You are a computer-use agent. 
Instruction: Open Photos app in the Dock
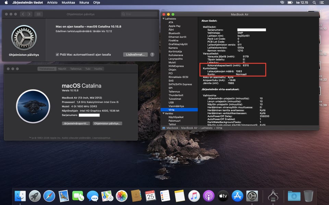pos(122,196)
